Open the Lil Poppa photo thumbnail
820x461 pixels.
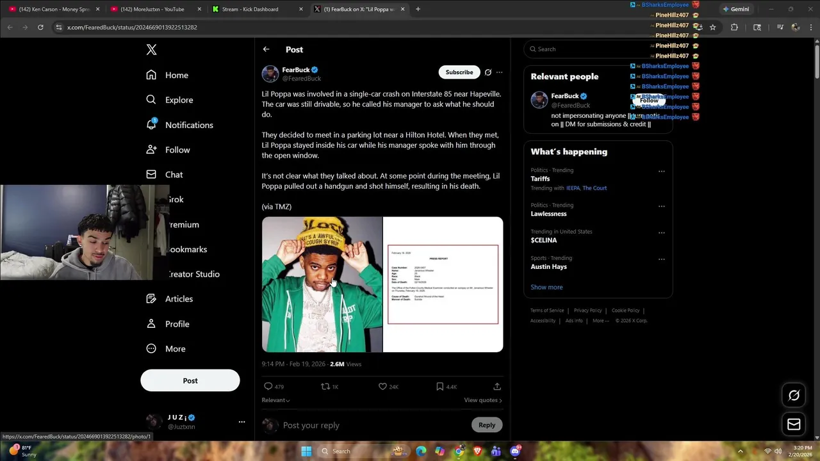(322, 284)
